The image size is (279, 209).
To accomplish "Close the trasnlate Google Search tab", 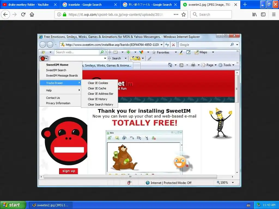I will [x=116, y=5].
